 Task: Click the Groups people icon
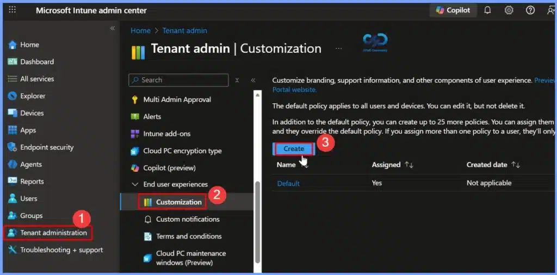13,215
